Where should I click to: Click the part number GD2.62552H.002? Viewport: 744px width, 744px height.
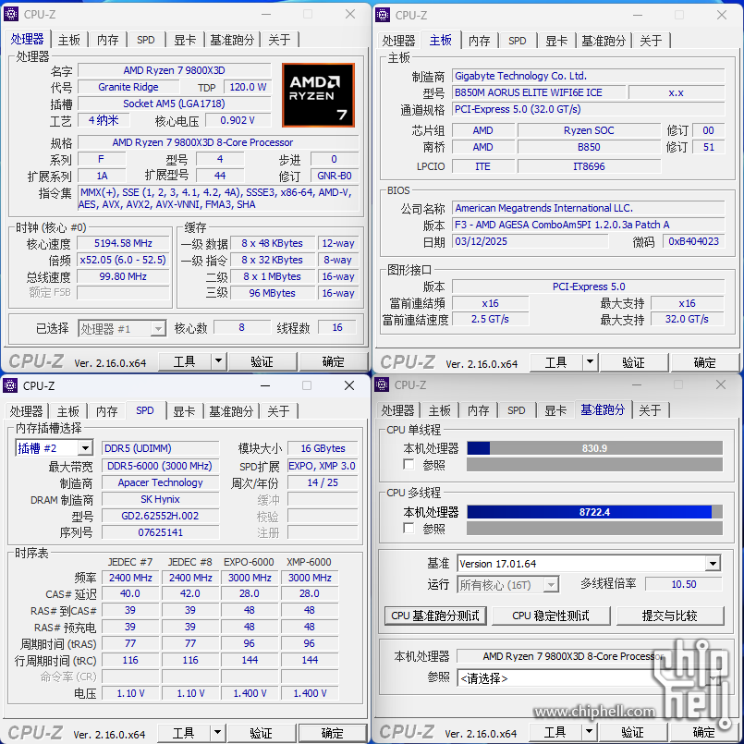(x=161, y=516)
